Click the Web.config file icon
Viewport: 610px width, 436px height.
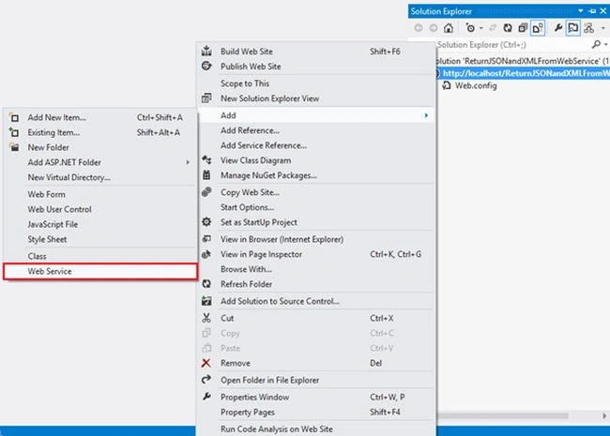point(447,85)
